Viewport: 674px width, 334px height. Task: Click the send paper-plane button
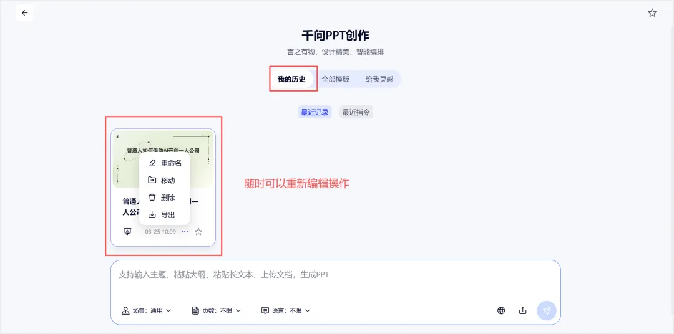pyautogui.click(x=546, y=310)
